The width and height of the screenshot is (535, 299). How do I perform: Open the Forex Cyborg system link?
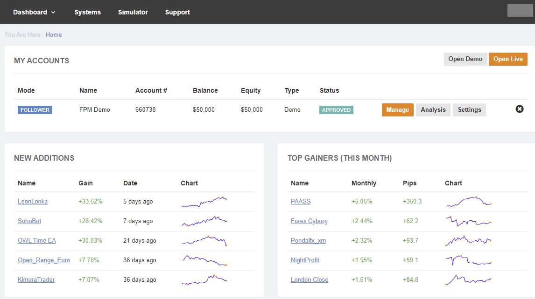tap(309, 221)
